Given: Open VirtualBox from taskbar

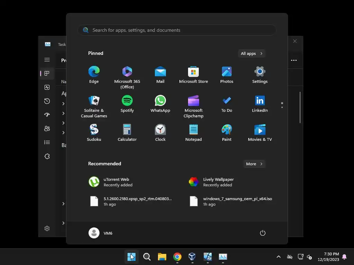Looking at the screenshot, I should pyautogui.click(x=192, y=257).
